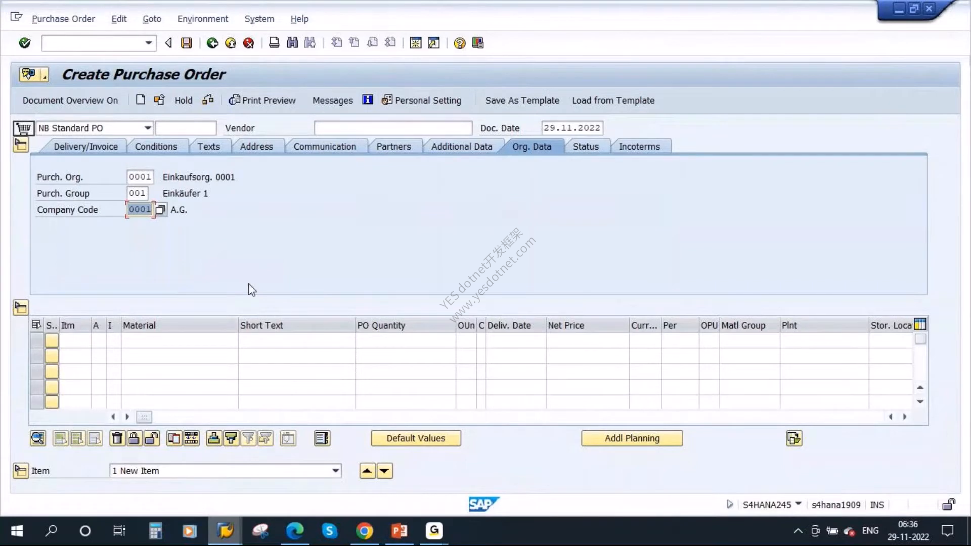The height and width of the screenshot is (546, 971).
Task: Click the Default Values button
Action: tap(416, 438)
